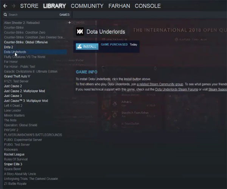
Task: Select PUBG: Experimental Server
Action: [23, 140]
